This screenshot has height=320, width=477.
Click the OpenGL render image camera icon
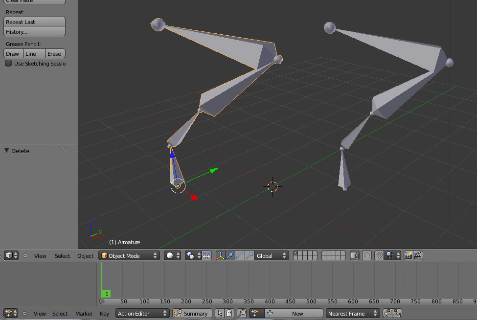[408, 255]
